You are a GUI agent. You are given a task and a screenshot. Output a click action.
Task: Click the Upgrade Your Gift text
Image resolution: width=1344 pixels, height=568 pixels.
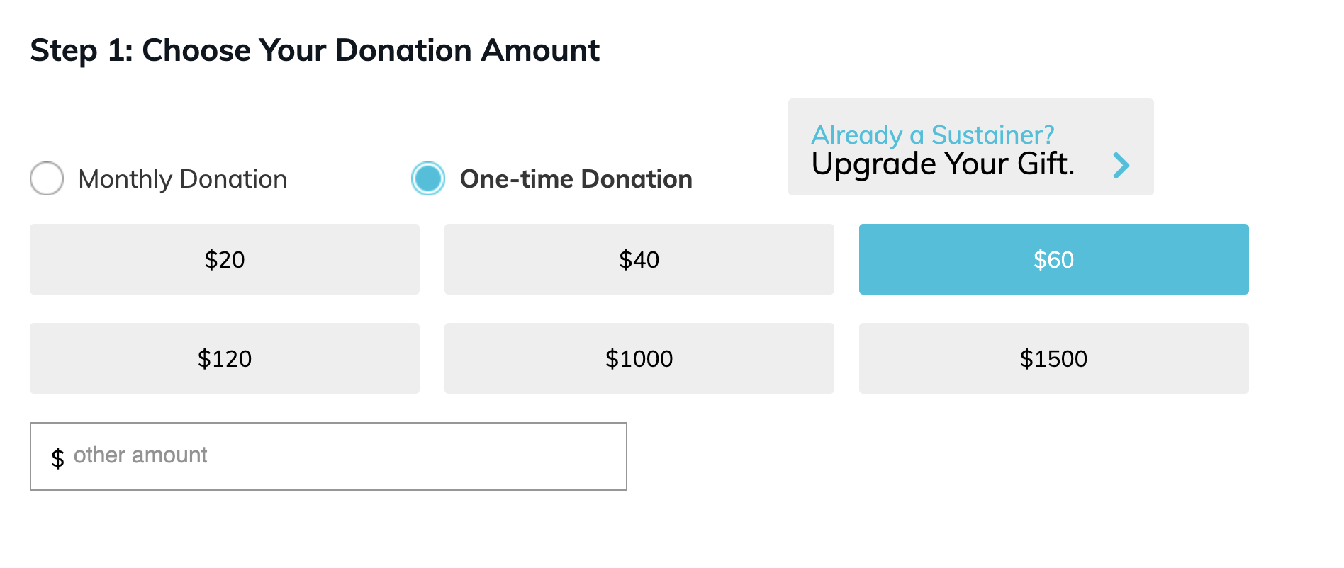coord(943,164)
